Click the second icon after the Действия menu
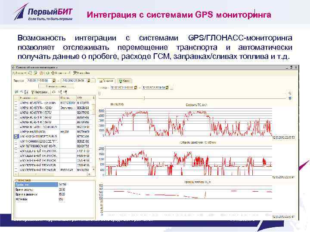Image resolution: width=310 pixels, height=232 pixels. [x=35, y=73]
